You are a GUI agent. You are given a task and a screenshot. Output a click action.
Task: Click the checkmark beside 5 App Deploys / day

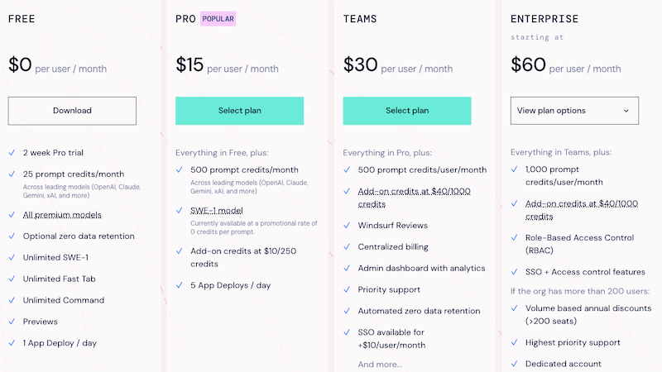pyautogui.click(x=180, y=285)
